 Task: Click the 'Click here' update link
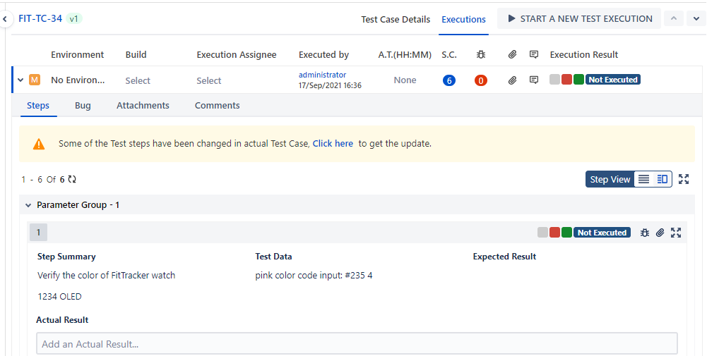coord(333,144)
